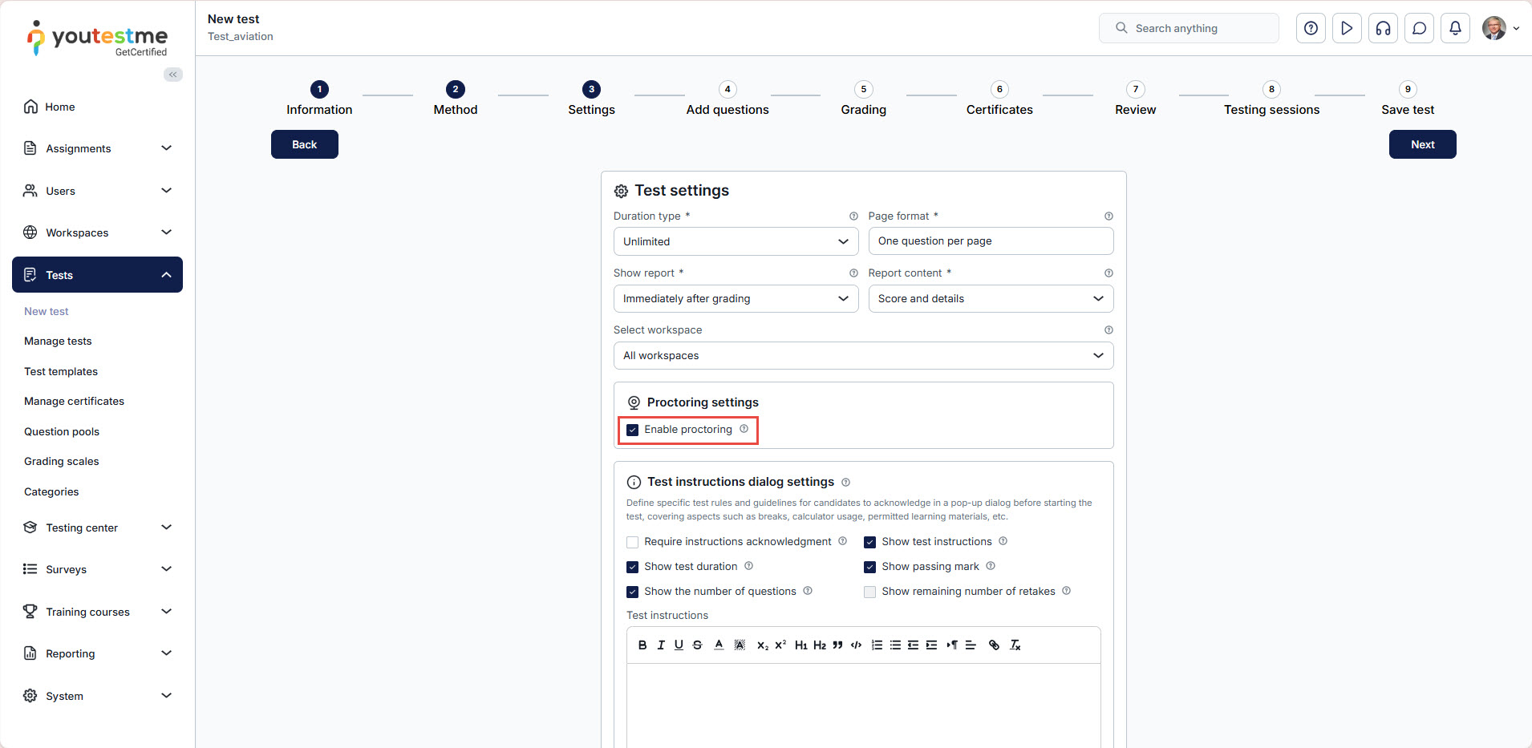Viewport: 1532px width, 748px height.
Task: Open the Report content dropdown
Action: point(990,299)
